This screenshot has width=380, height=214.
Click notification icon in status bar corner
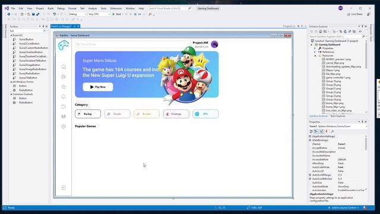click(365, 207)
